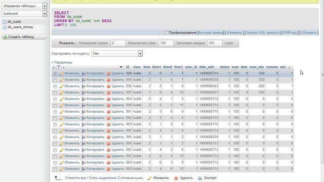Click the select-all arrow icon below table

pyautogui.click(x=58, y=178)
